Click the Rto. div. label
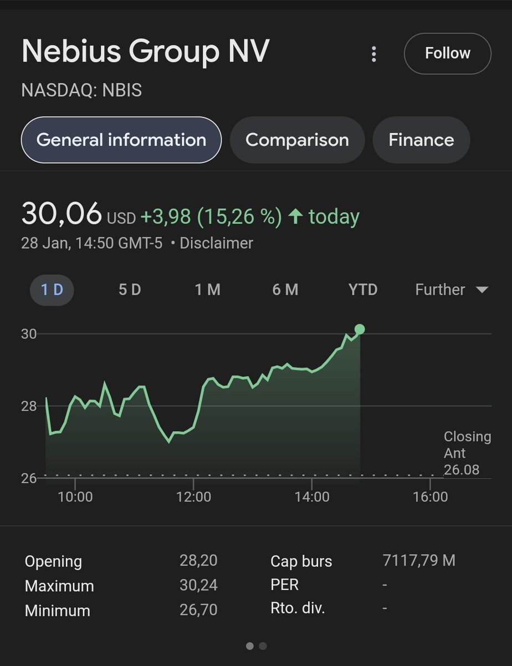The width and height of the screenshot is (512, 666). [298, 609]
